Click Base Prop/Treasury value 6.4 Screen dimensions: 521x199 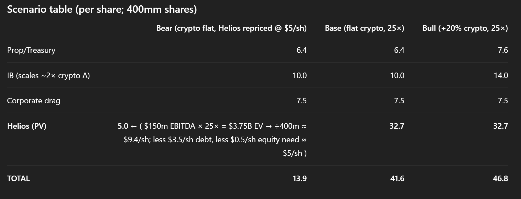point(399,50)
